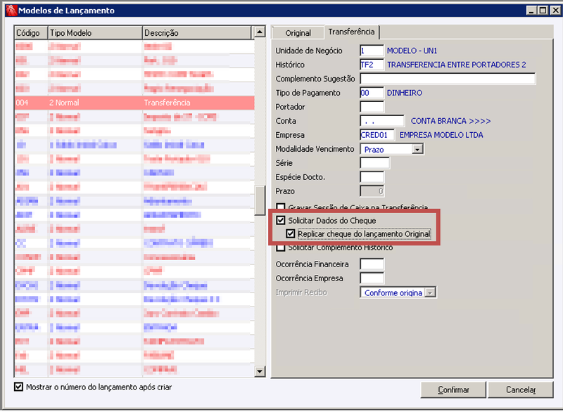Click the Histórico field containing TF2
The image size is (563, 412).
tap(372, 65)
